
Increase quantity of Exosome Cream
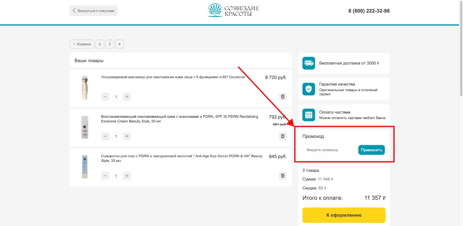tap(127, 136)
